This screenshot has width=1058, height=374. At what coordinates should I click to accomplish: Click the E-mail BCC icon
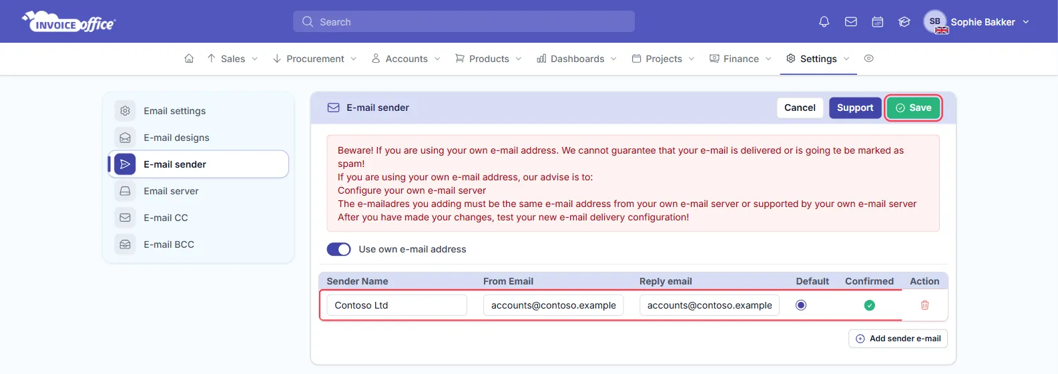click(x=125, y=244)
